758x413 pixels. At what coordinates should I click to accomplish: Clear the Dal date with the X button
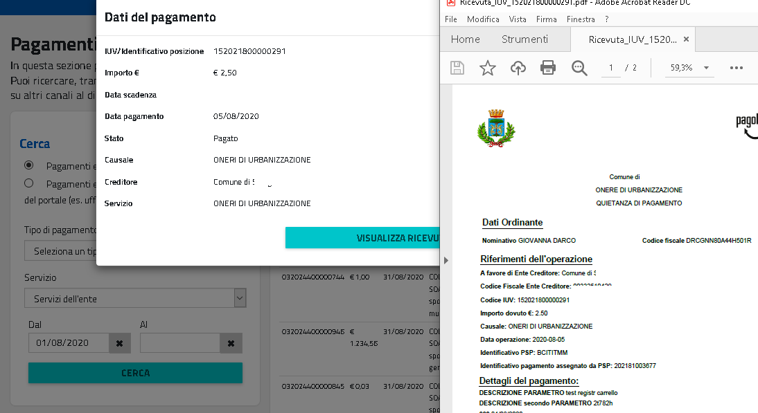[x=119, y=343]
